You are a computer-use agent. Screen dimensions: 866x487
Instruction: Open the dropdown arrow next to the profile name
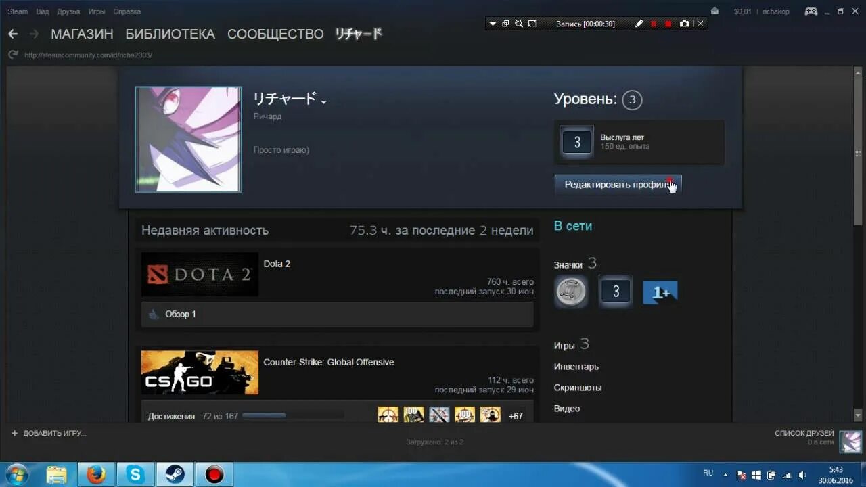tap(323, 102)
